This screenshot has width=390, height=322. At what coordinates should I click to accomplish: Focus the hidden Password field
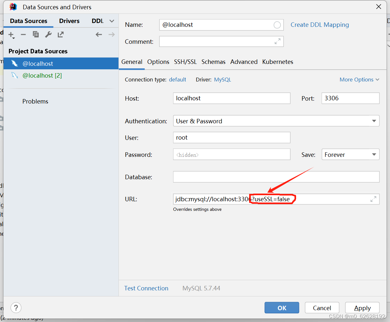[x=232, y=155]
